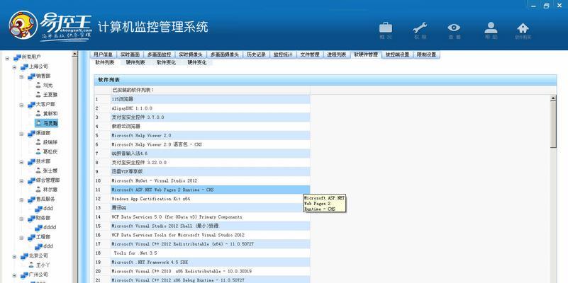
Task: Click user icon beside 黄新和
Action: tap(38, 113)
